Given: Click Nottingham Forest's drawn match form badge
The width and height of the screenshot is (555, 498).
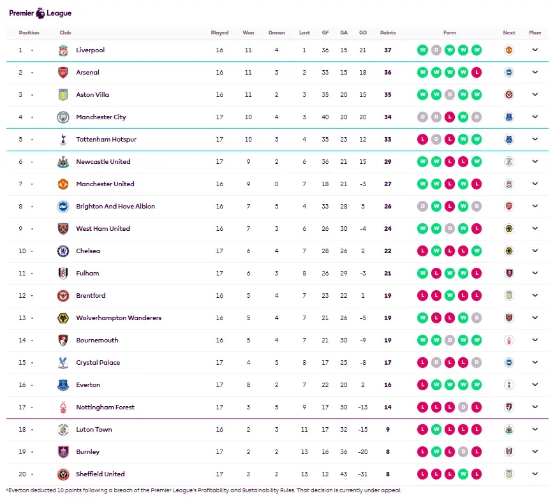Looking at the screenshot, I should coord(463,407).
